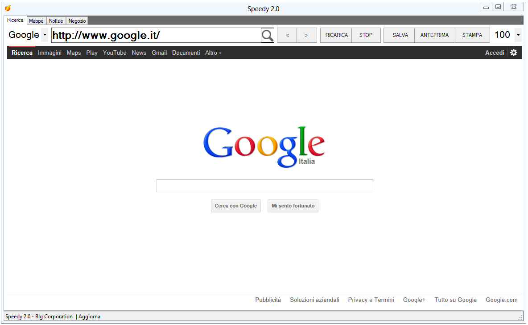Click the STAMPA print button
This screenshot has height=325, width=528.
point(472,35)
